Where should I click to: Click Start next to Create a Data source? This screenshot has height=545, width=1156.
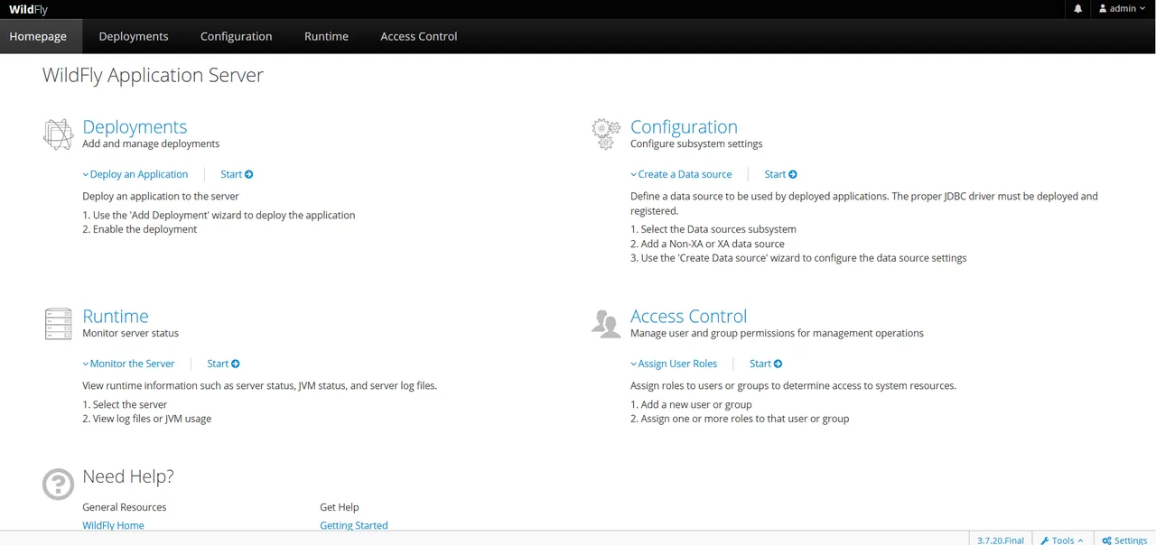780,174
